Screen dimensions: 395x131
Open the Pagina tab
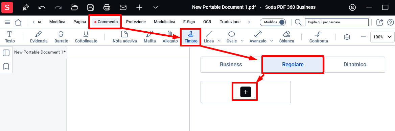79,22
